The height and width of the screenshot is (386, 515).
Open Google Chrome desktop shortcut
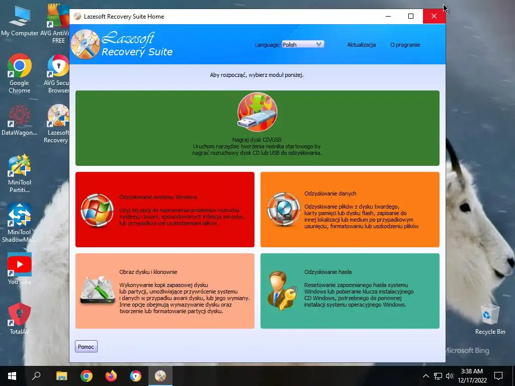[20, 73]
